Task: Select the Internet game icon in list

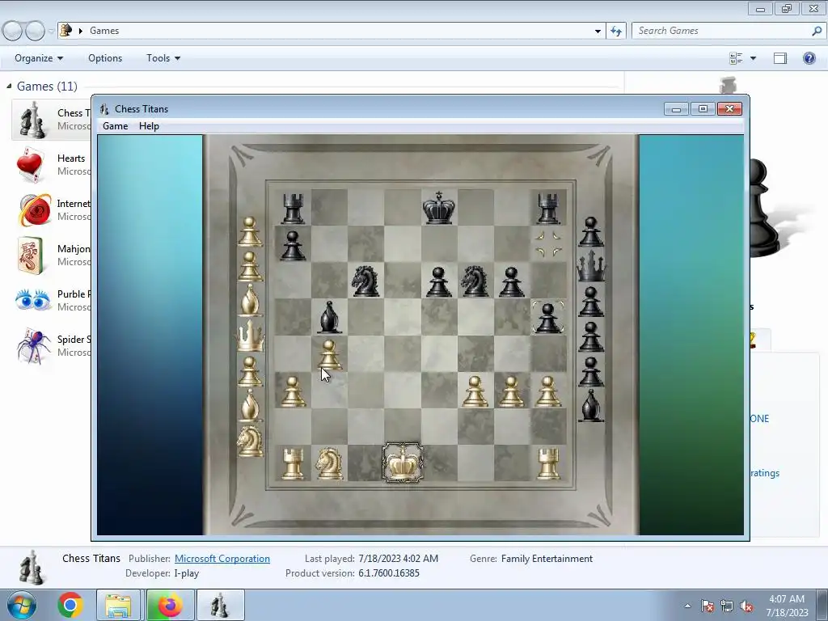Action: coord(34,210)
